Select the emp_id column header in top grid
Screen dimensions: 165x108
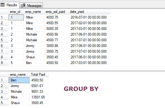16,12
